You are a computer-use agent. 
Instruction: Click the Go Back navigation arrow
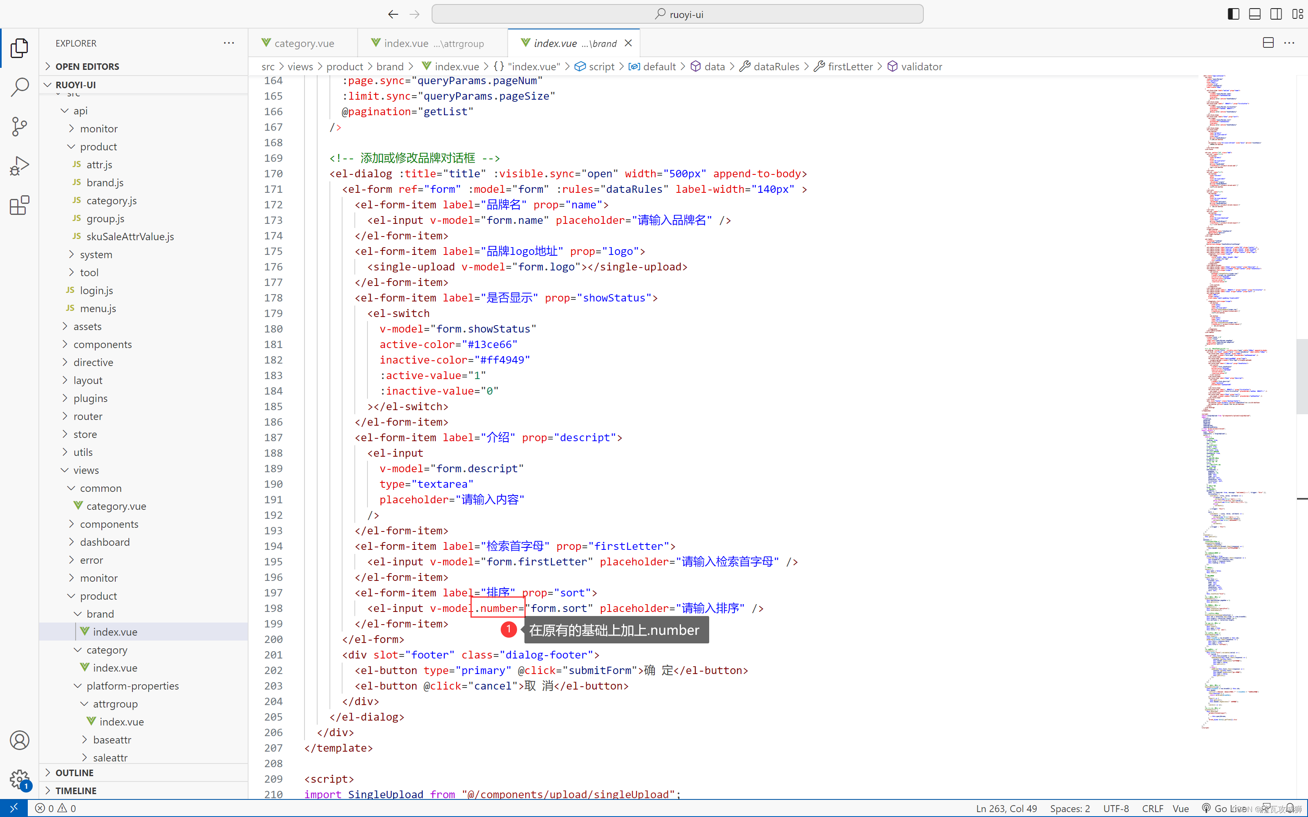393,14
